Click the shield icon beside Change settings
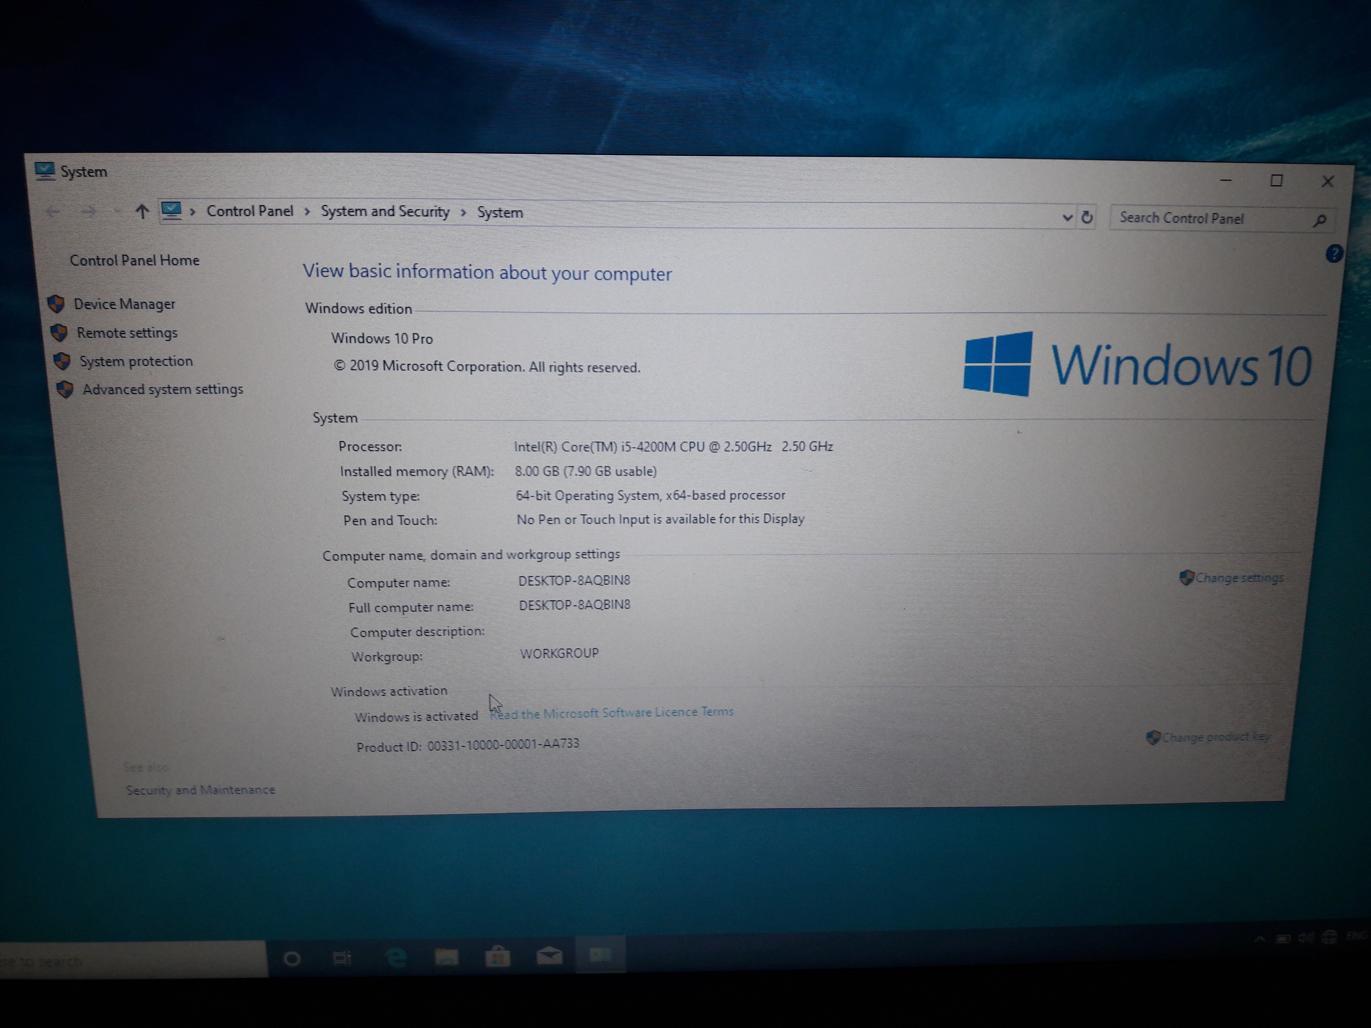Viewport: 1371px width, 1028px height. [1186, 577]
